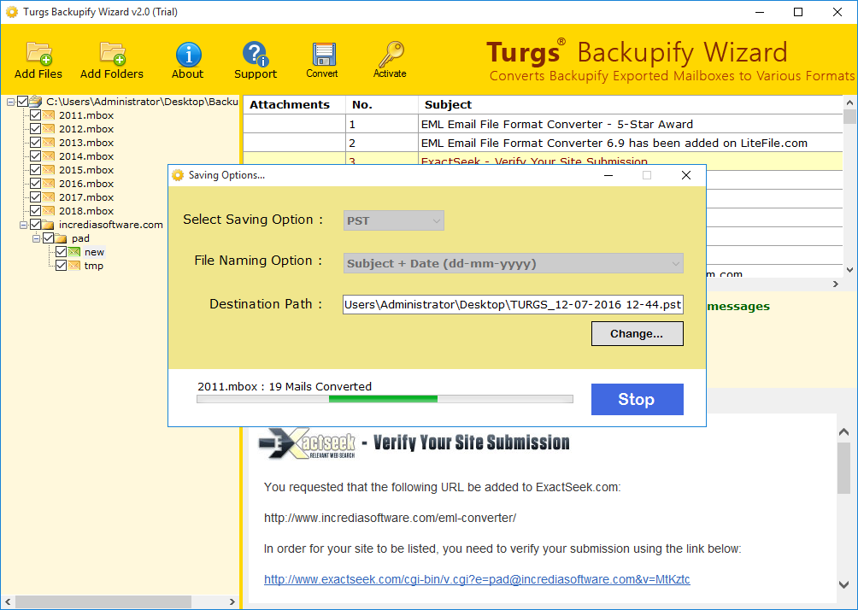
Task: Click the Saving Options dialog gear icon
Action: (x=178, y=175)
